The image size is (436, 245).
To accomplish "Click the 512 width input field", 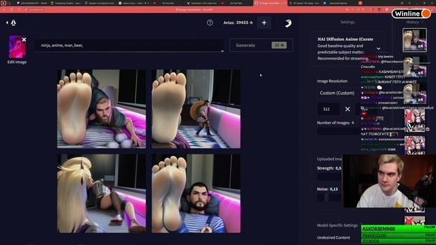I will click(x=328, y=109).
